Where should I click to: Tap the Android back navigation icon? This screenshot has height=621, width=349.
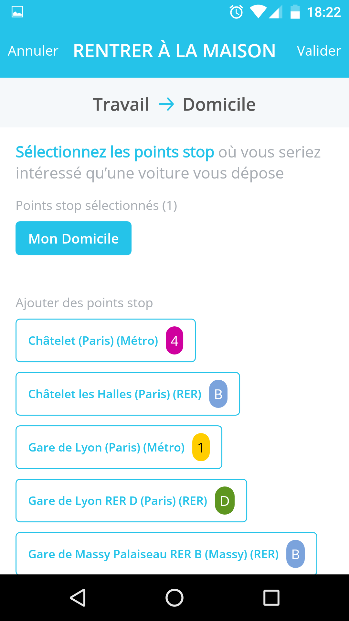tap(78, 597)
